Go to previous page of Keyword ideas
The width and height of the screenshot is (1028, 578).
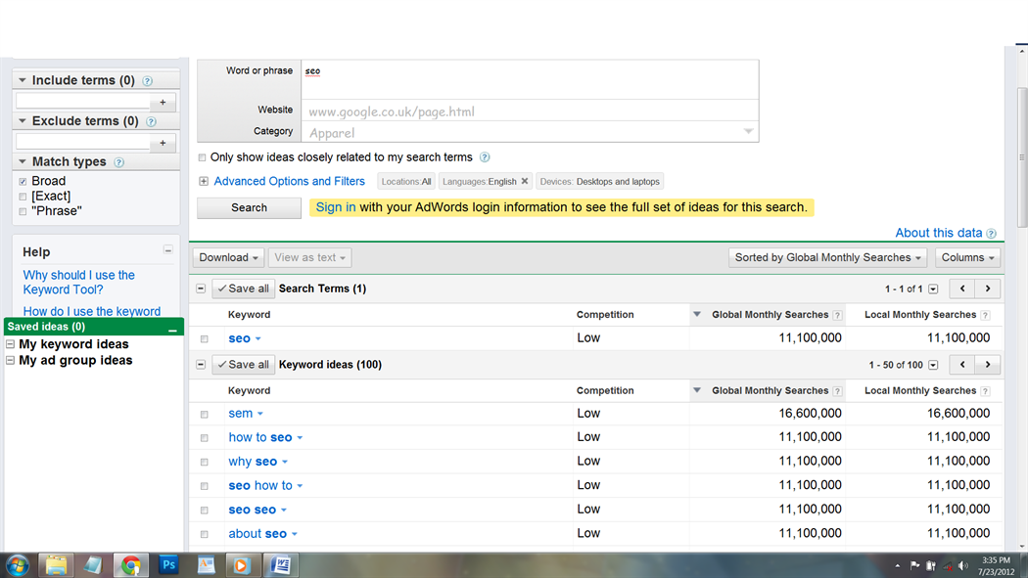(x=962, y=365)
